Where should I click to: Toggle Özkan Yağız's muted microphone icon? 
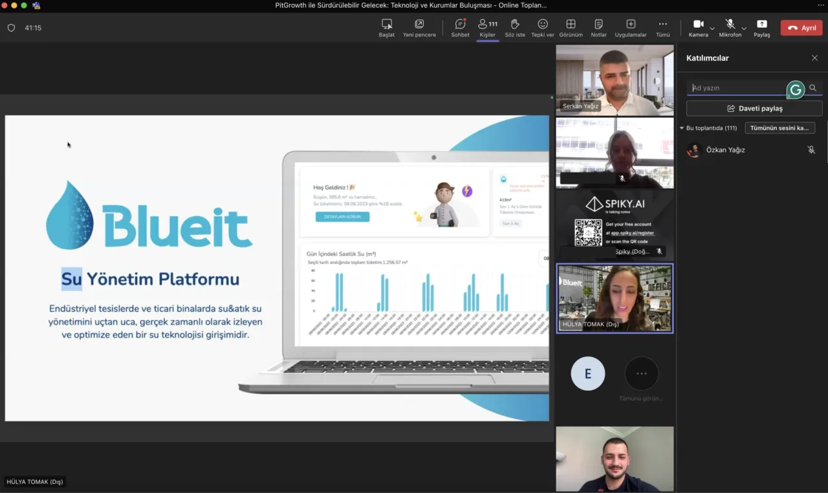pos(811,149)
